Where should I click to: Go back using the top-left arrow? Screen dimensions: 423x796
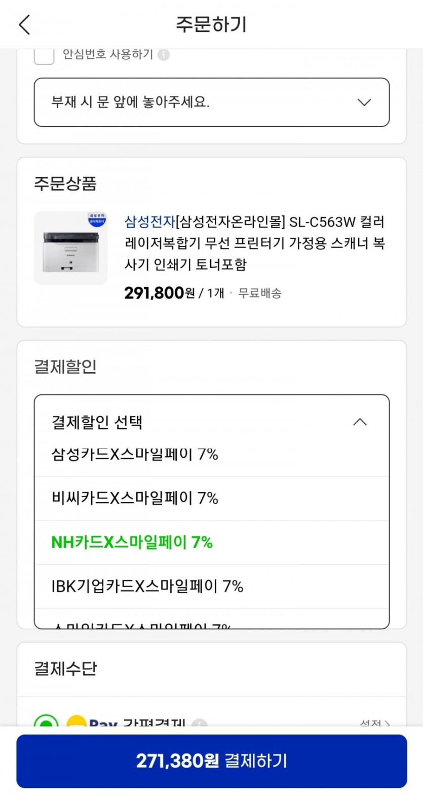24,24
